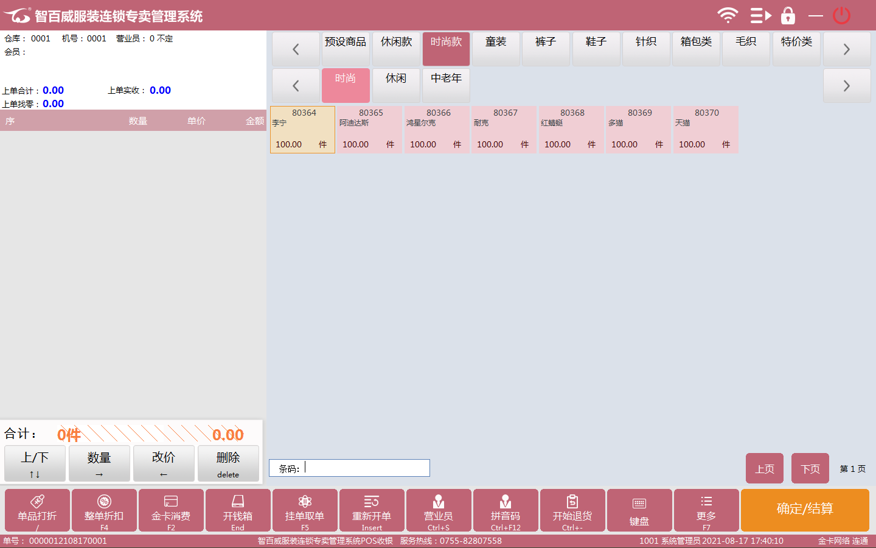Open whole order discount (整单折扣)
This screenshot has height=548, width=876.
104,510
